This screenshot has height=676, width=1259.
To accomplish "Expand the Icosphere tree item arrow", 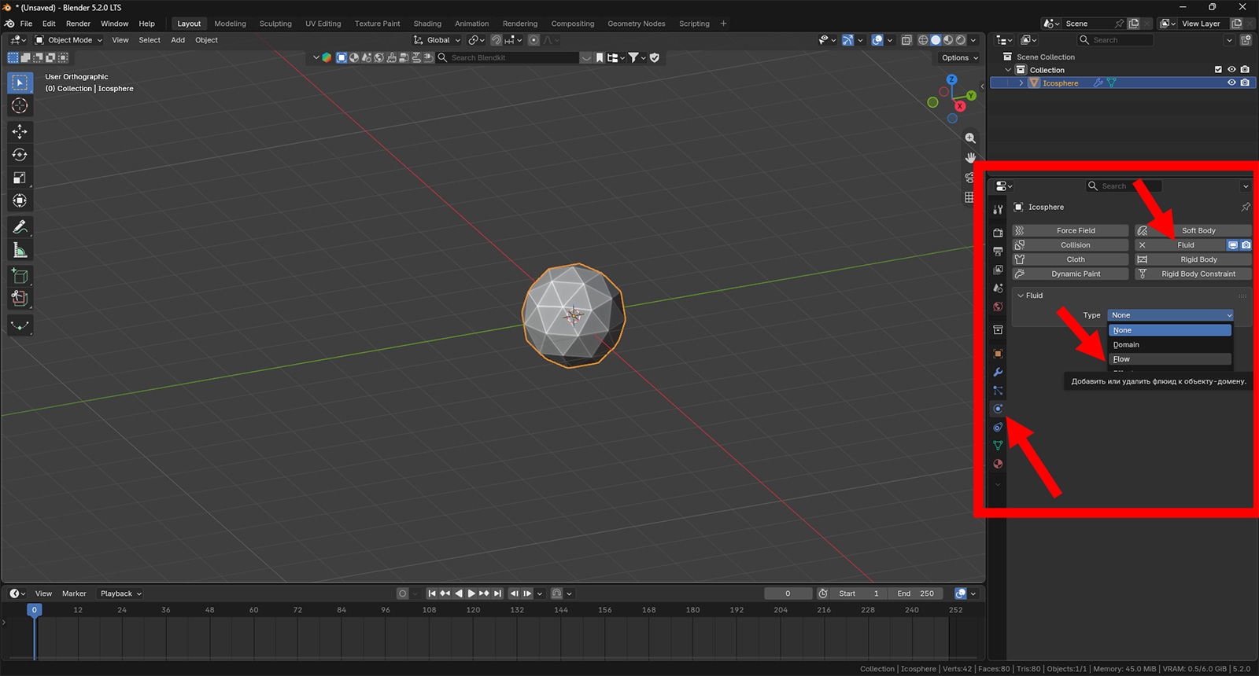I will click(x=1021, y=83).
